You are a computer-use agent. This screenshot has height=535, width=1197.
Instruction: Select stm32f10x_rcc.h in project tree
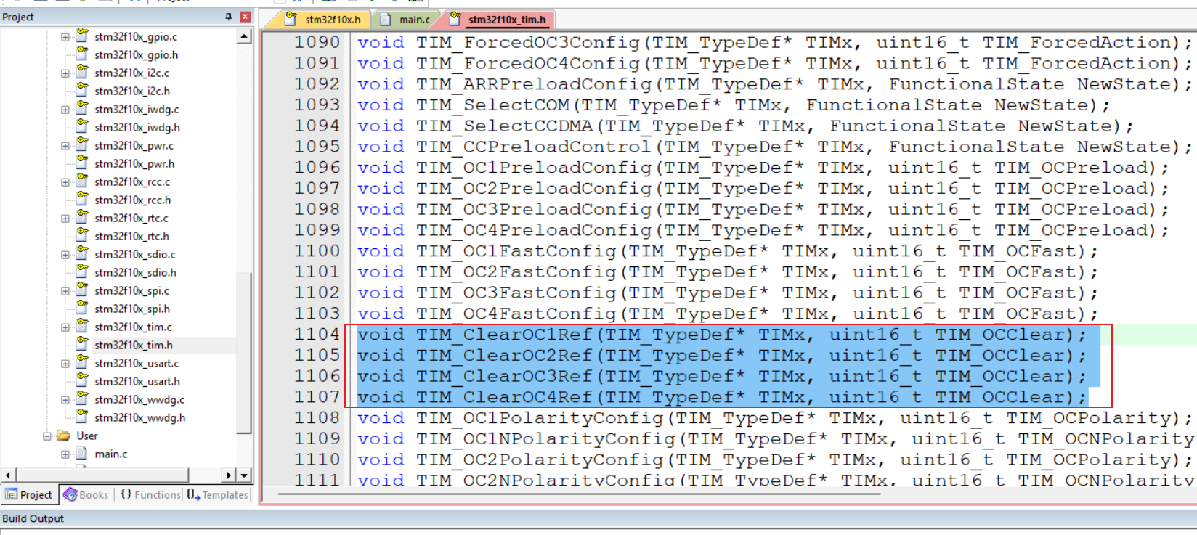133,200
